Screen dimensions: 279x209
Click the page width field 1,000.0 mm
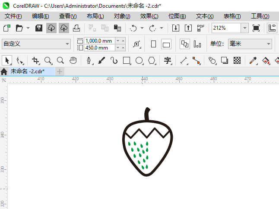(x=99, y=41)
